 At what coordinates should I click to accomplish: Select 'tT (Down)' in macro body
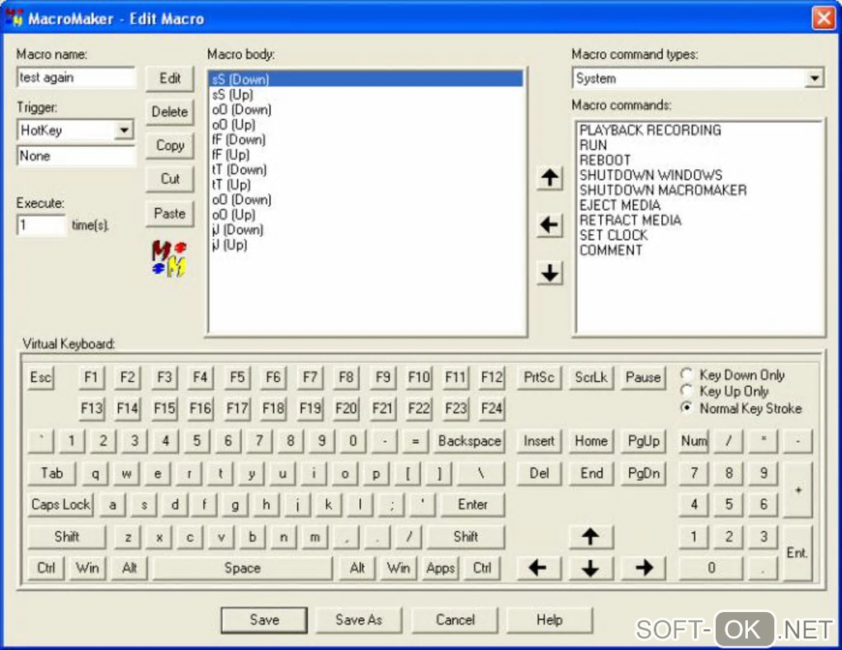coord(366,170)
